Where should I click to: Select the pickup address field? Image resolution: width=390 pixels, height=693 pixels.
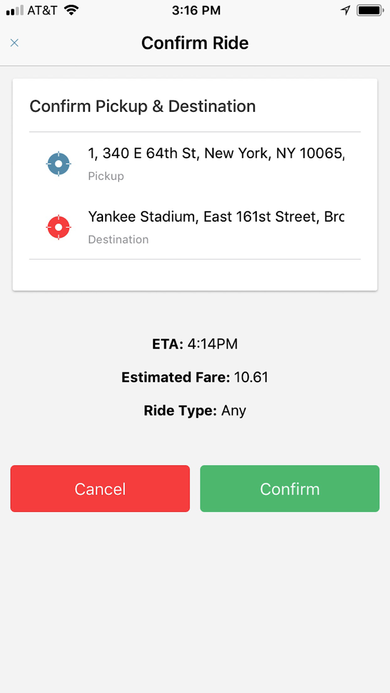coord(217,153)
